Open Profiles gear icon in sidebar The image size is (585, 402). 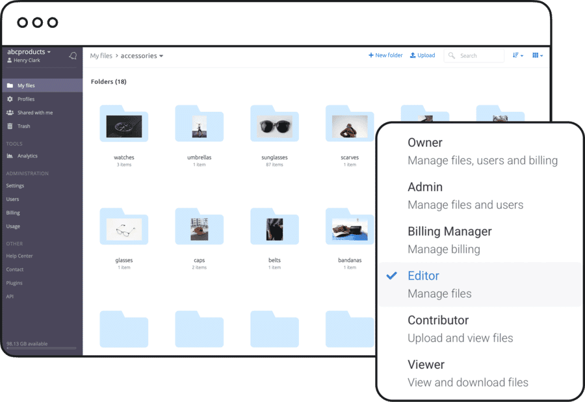[x=10, y=100]
